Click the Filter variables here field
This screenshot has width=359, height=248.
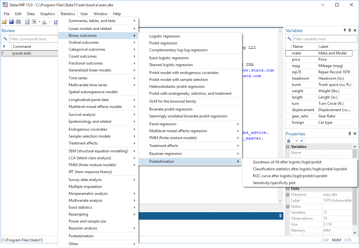(325, 39)
